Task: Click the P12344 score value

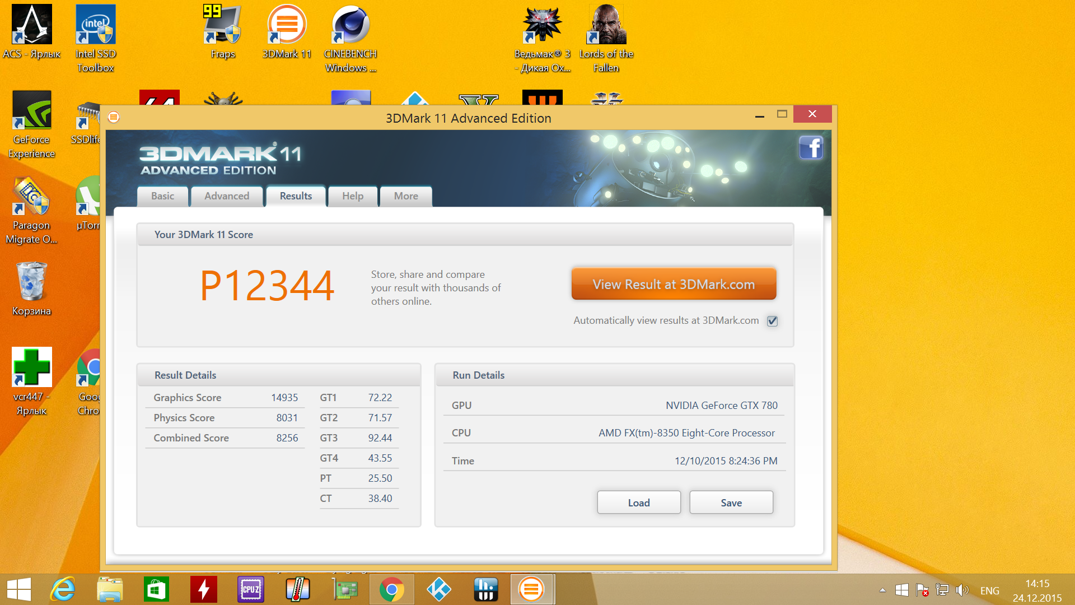Action: [267, 286]
